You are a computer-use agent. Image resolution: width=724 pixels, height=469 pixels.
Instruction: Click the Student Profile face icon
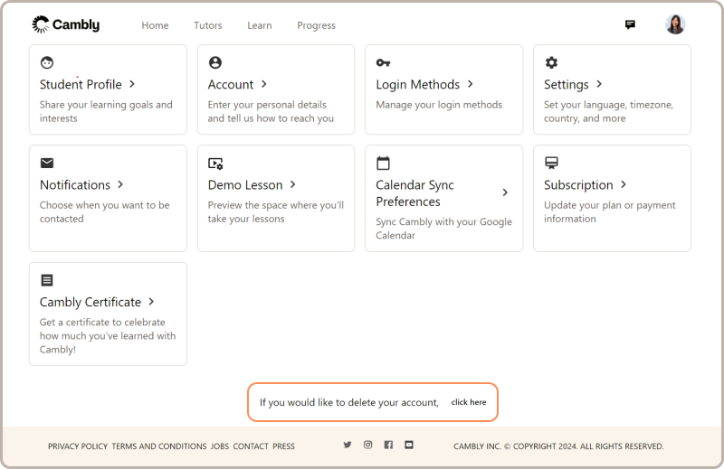click(47, 63)
